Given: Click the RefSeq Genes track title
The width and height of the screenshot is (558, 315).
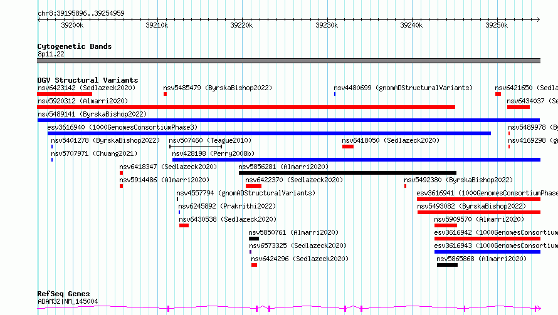Looking at the screenshot, I should pos(63,294).
